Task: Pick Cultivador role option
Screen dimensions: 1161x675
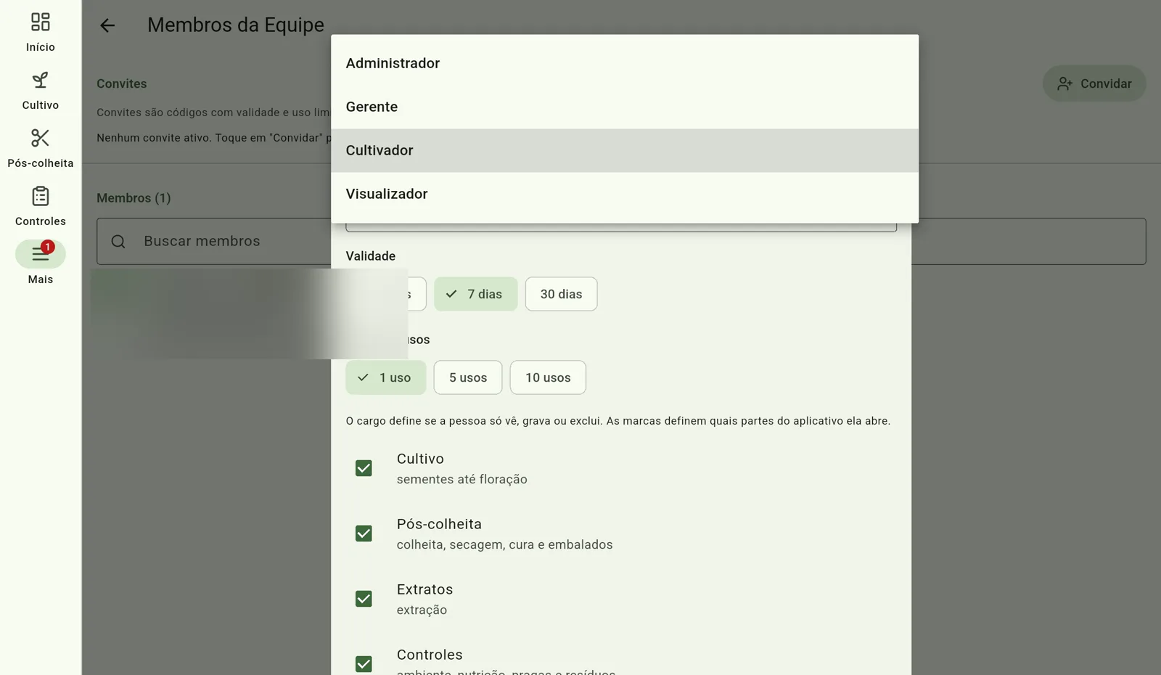Action: pyautogui.click(x=625, y=150)
